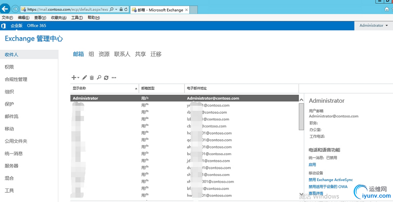
Task: Select the mailbox row with email starting 'xh'
Action: click(184, 181)
